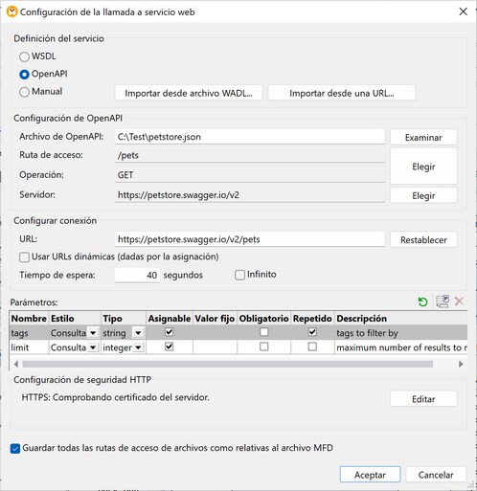Click the Descripción column header

(x=401, y=319)
